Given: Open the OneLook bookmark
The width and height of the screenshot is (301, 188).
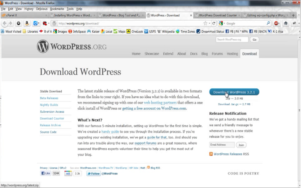Looking at the screenshot, I should [x=135, y=32].
